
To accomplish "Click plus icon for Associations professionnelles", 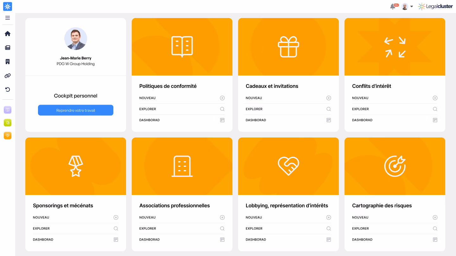I will point(222,217).
